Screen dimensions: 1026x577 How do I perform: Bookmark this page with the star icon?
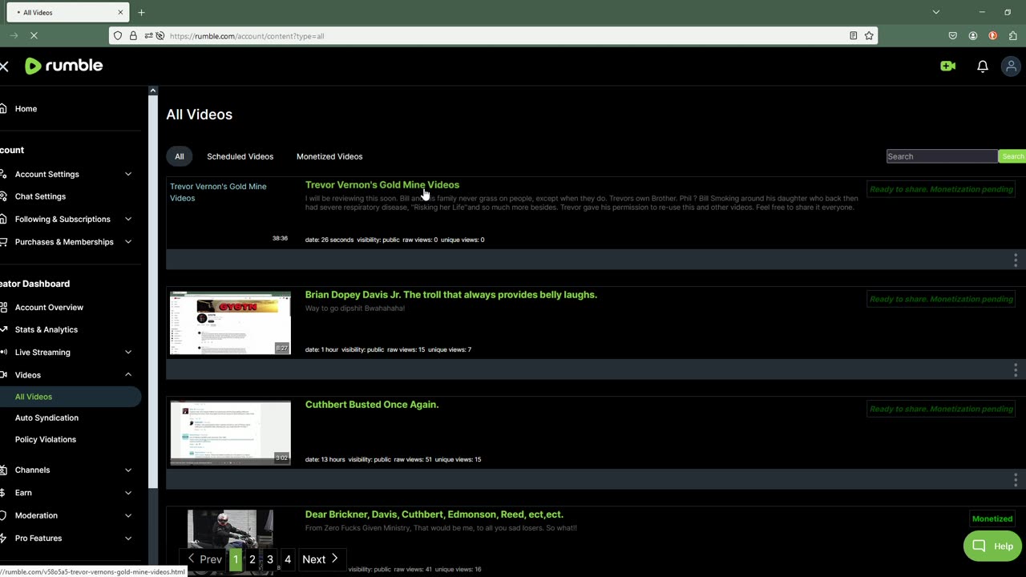coord(869,36)
